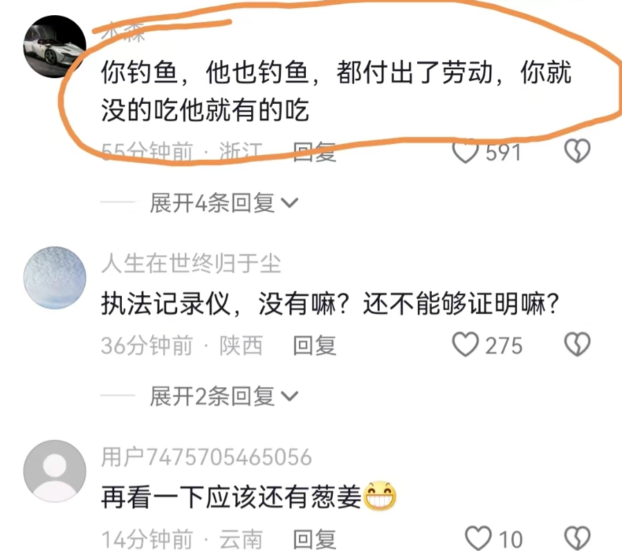Click the chevron next to 展开4条回复
622x551 pixels.
point(289,203)
